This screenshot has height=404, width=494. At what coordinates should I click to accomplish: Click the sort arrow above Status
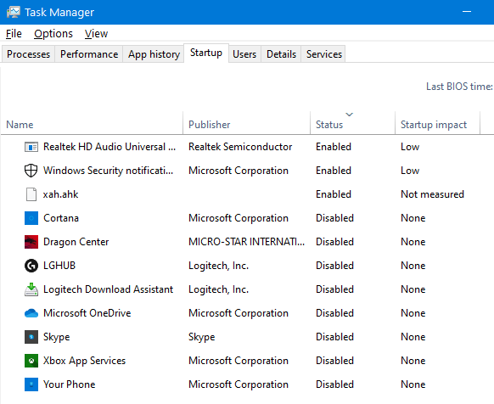pyautogui.click(x=349, y=115)
